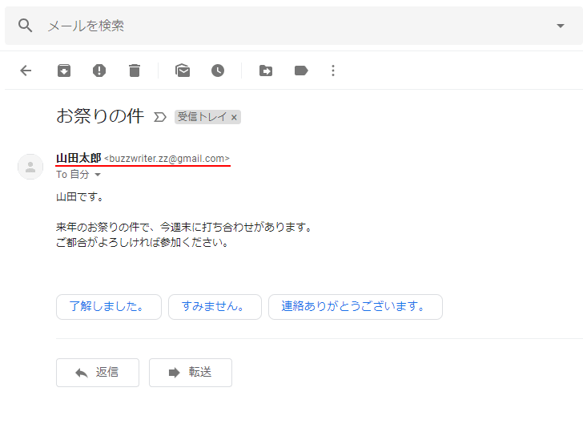Toggle the importance marker beside お祭りの件
Screen dimensions: 583x428
(160, 117)
